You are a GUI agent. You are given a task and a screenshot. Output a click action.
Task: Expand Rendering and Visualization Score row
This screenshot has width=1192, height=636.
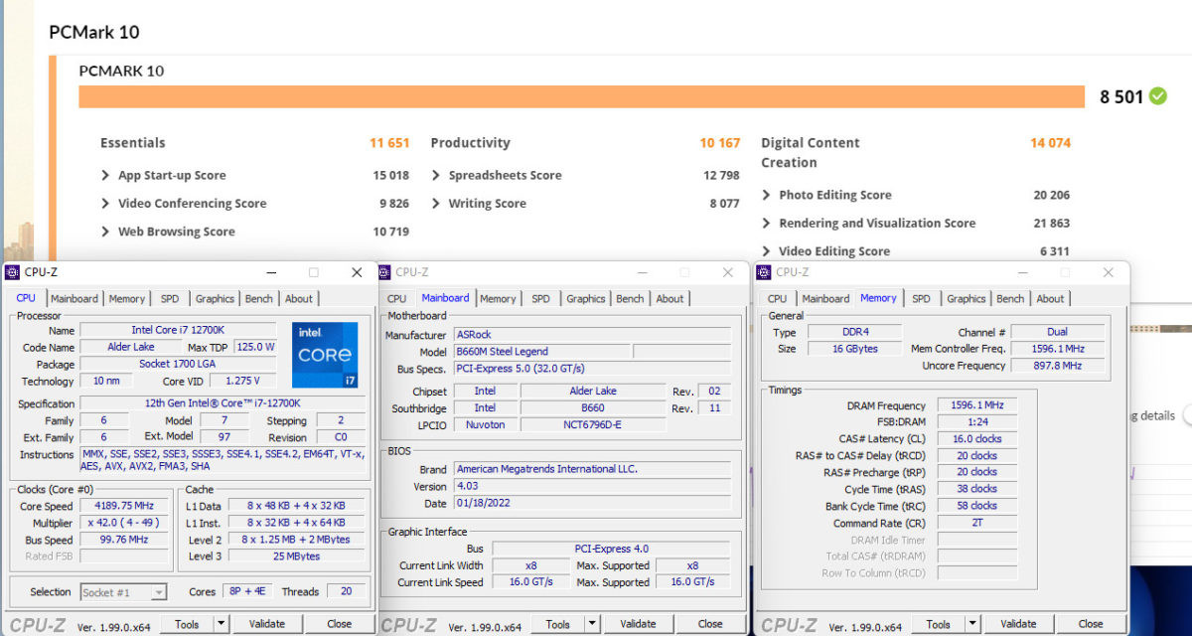(x=767, y=223)
